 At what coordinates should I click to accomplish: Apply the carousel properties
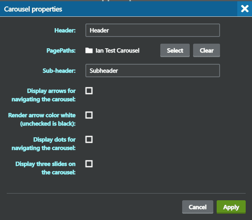tap(231, 207)
